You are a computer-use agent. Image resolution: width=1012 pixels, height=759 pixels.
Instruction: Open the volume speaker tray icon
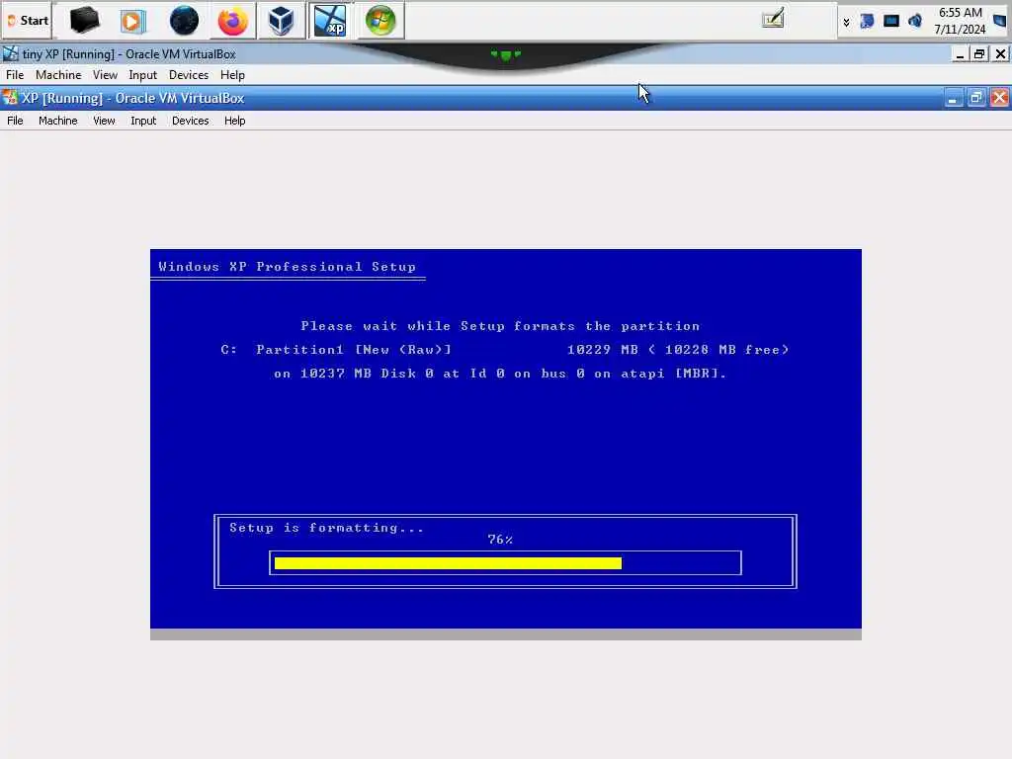915,22
